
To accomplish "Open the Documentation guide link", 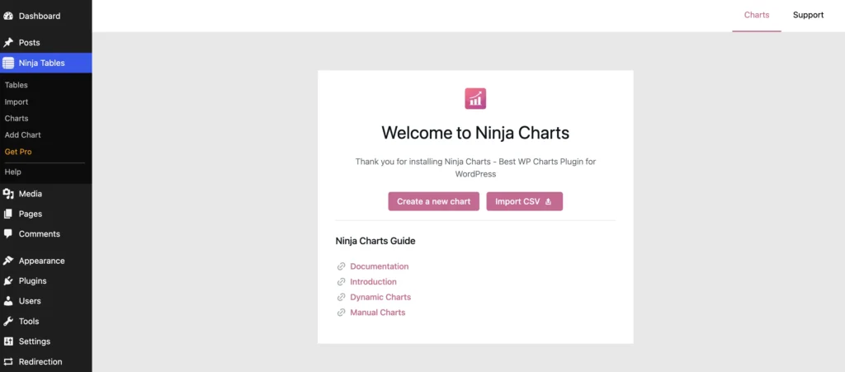I will pyautogui.click(x=380, y=266).
